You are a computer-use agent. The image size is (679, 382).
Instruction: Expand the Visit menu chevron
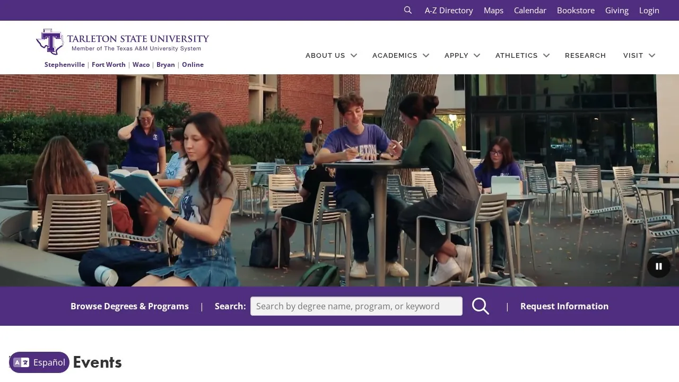pyautogui.click(x=652, y=55)
